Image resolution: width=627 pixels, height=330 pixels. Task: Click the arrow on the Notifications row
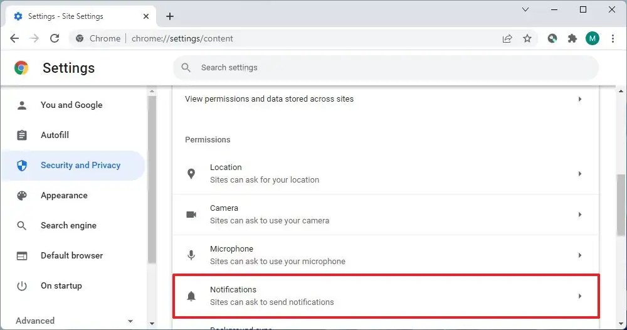580,296
